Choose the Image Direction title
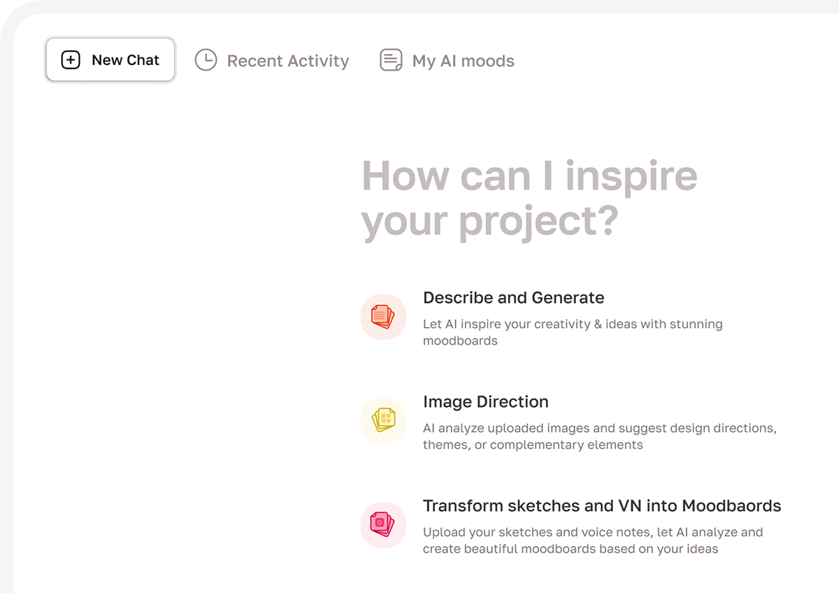The image size is (839, 593). 485,402
